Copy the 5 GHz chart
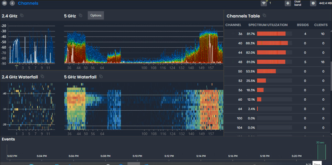Image resolution: width=332 pixels, height=165 pixels. tap(81, 15)
